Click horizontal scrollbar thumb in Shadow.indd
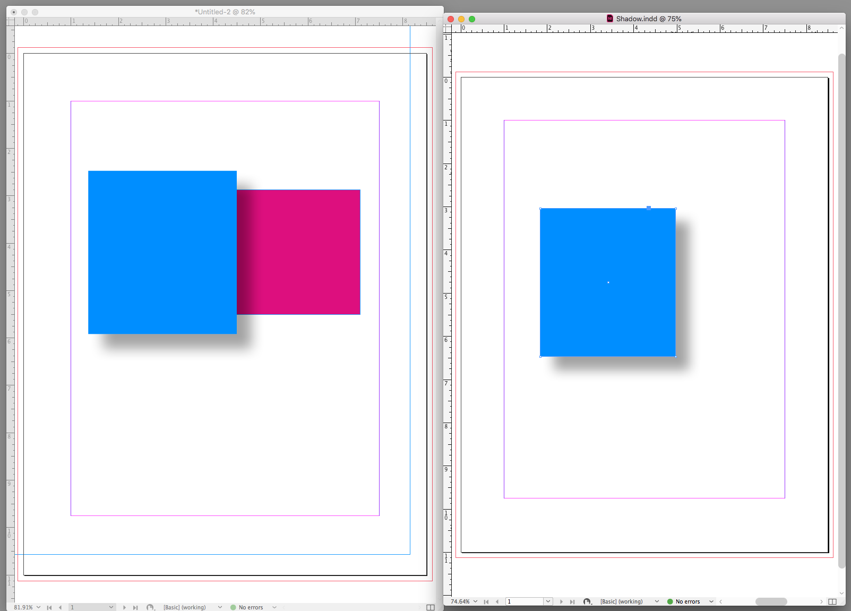851x611 pixels. point(771,601)
